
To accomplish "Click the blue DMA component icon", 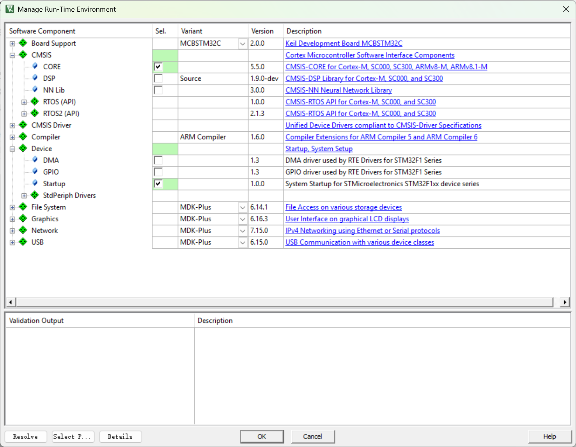I will tap(35, 160).
